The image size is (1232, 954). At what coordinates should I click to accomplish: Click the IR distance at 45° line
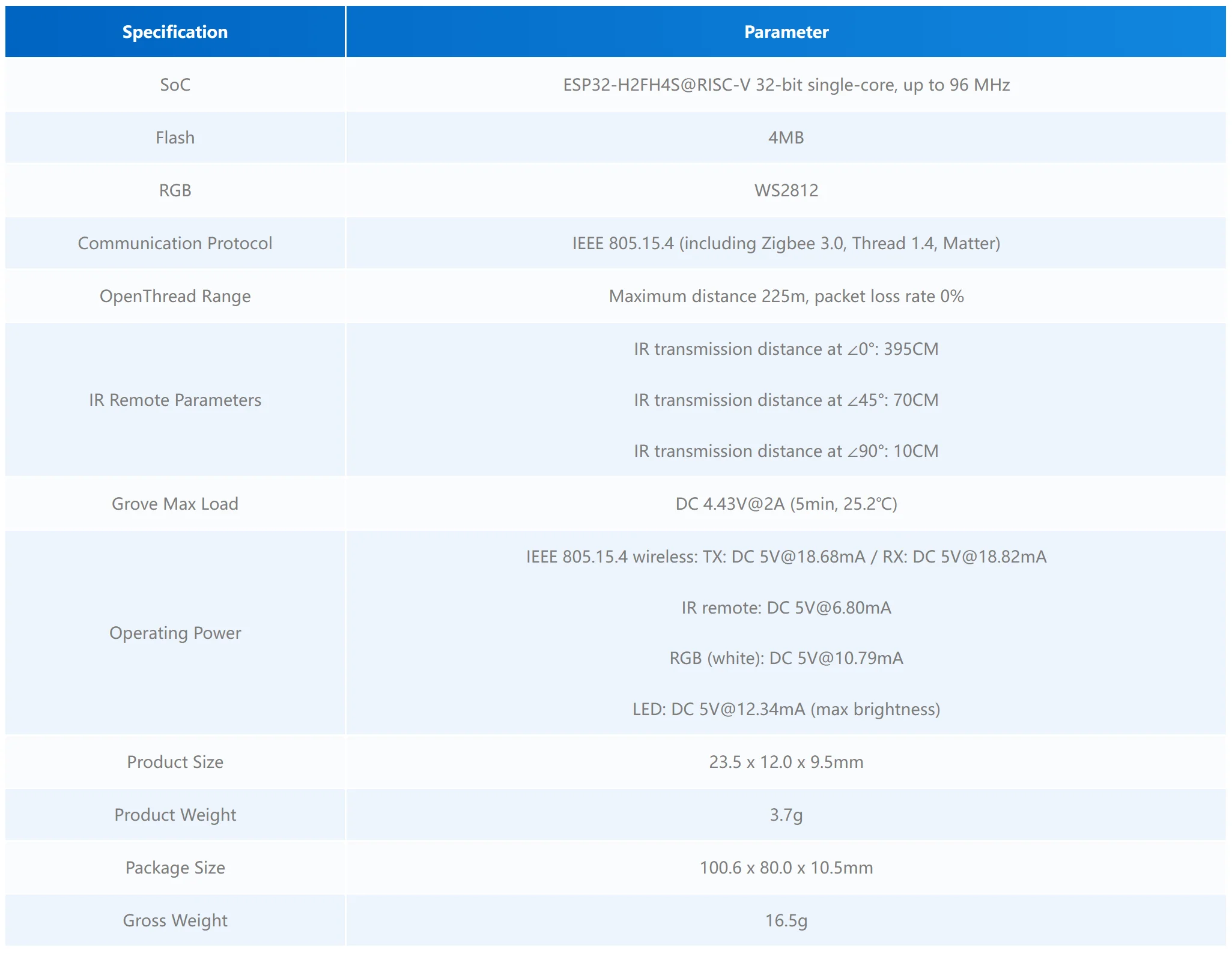click(x=786, y=400)
